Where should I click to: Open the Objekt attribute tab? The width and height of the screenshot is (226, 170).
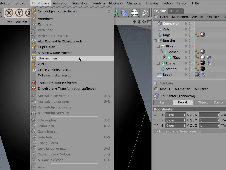coord(203,102)
